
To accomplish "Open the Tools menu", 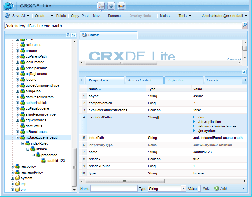I will coord(184,16).
